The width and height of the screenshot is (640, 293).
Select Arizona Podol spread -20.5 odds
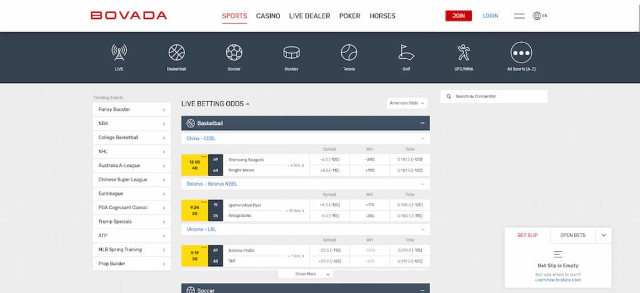(330, 250)
